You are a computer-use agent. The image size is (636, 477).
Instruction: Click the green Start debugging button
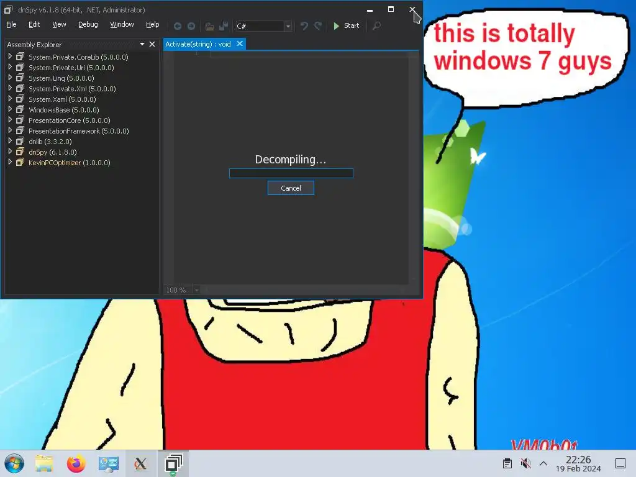pyautogui.click(x=346, y=25)
